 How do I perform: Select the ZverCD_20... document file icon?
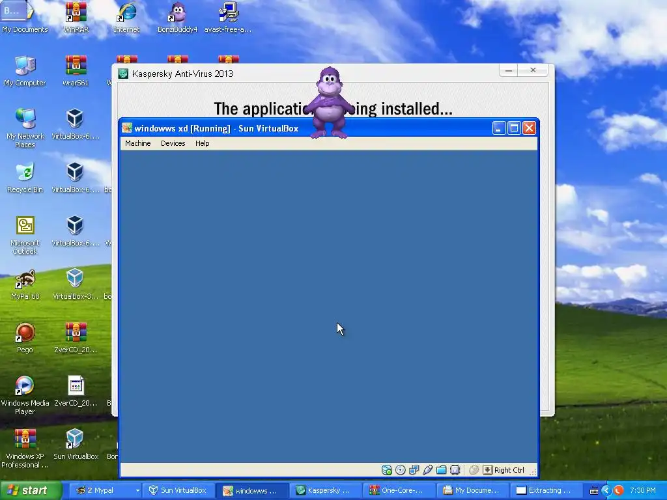[x=76, y=391]
